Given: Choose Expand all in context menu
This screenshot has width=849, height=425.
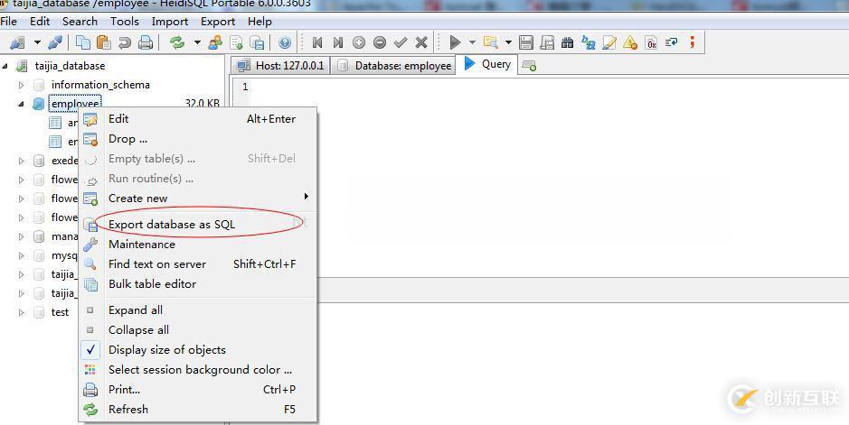Looking at the screenshot, I should tap(198, 310).
